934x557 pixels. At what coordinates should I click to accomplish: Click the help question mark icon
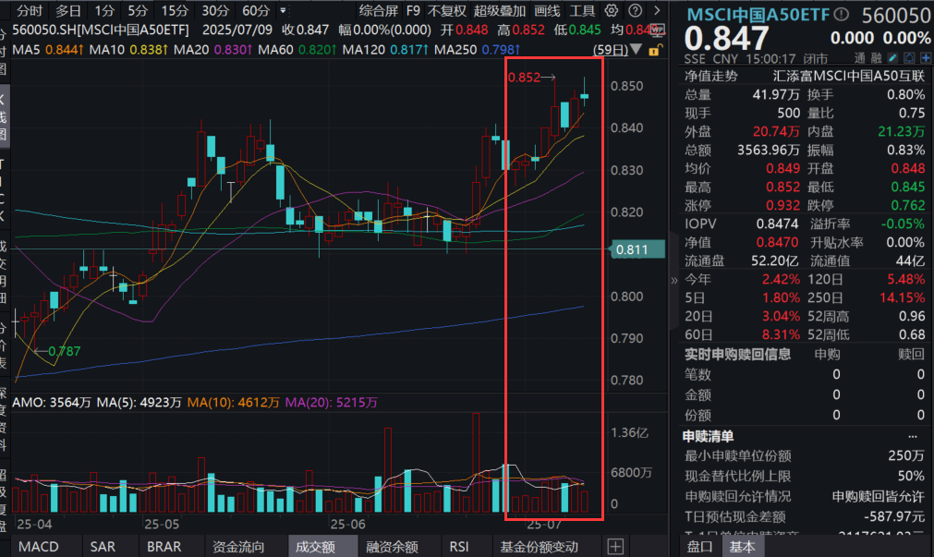636,8
